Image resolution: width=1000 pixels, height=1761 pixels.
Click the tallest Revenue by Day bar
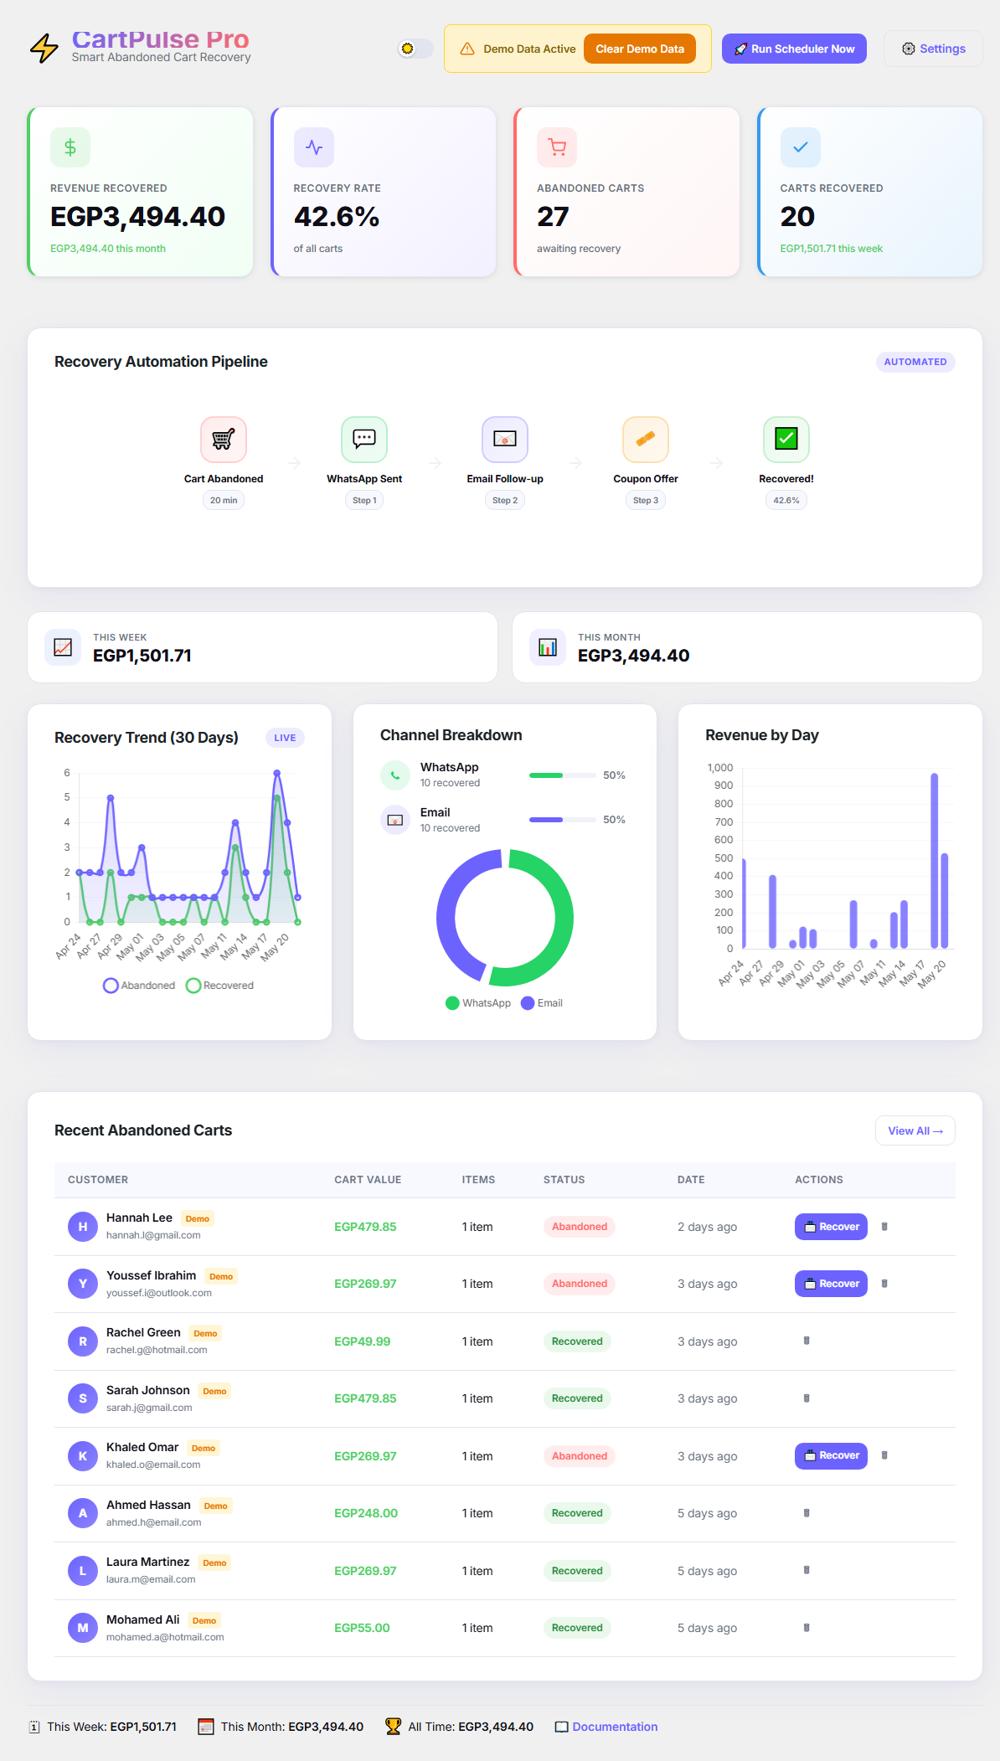[934, 861]
